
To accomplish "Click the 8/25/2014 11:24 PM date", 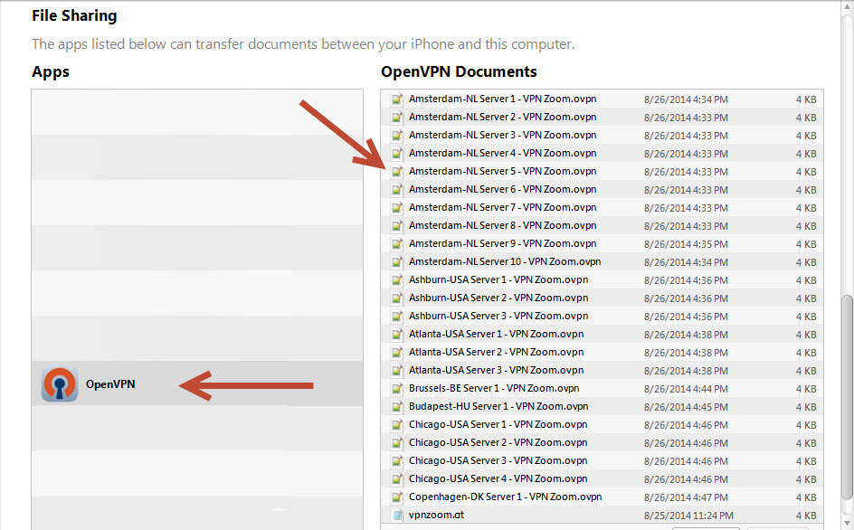I will coord(688,516).
